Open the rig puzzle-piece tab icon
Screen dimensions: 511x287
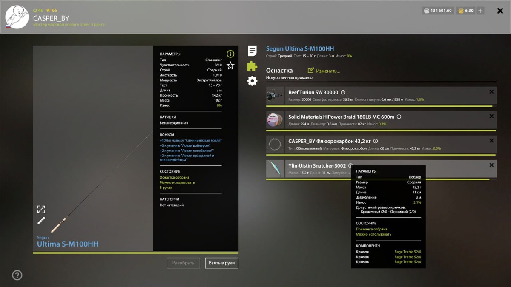click(x=252, y=66)
